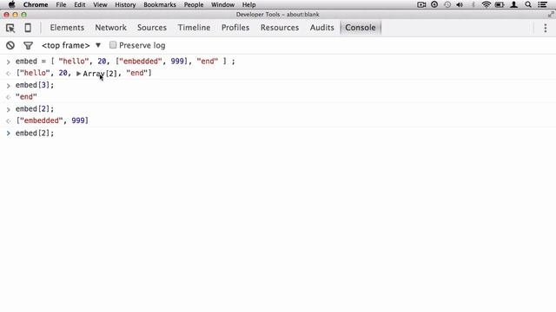556x312 pixels.
Task: Switch to the Network tab
Action: [x=110, y=28]
